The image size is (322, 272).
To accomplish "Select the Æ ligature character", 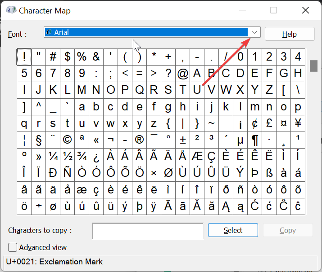I will pyautogui.click(x=197, y=157).
